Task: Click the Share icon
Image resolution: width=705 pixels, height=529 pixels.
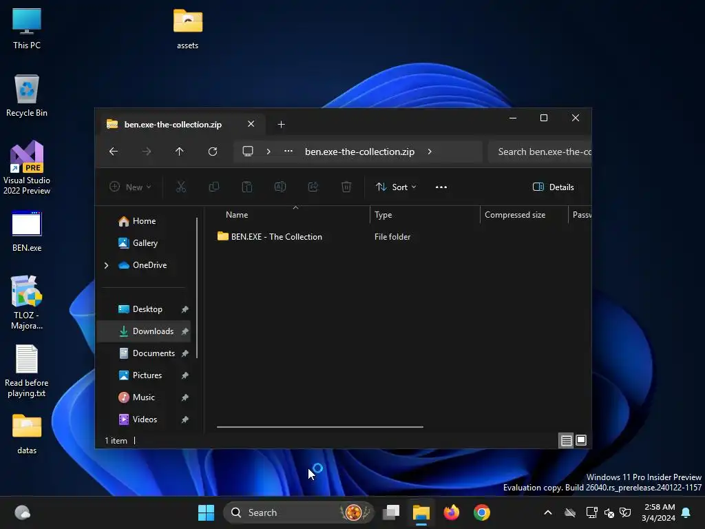Action: pos(313,187)
